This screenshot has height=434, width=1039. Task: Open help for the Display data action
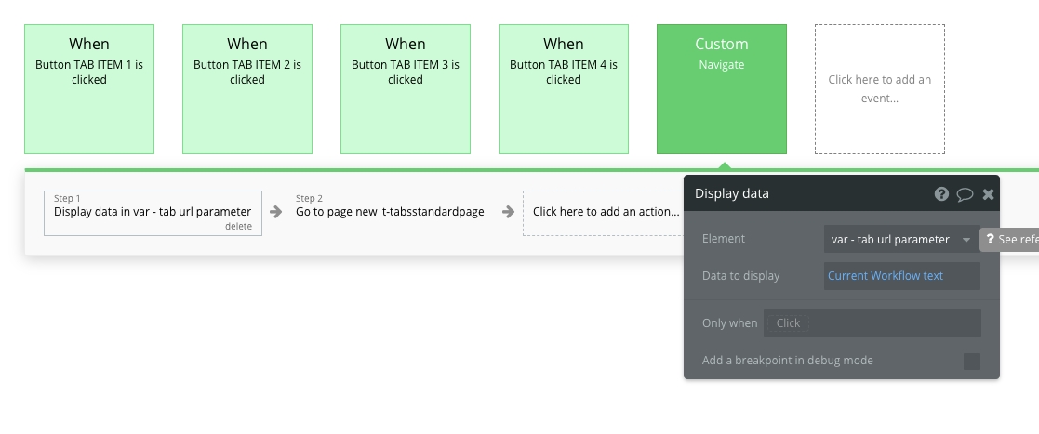click(x=941, y=194)
